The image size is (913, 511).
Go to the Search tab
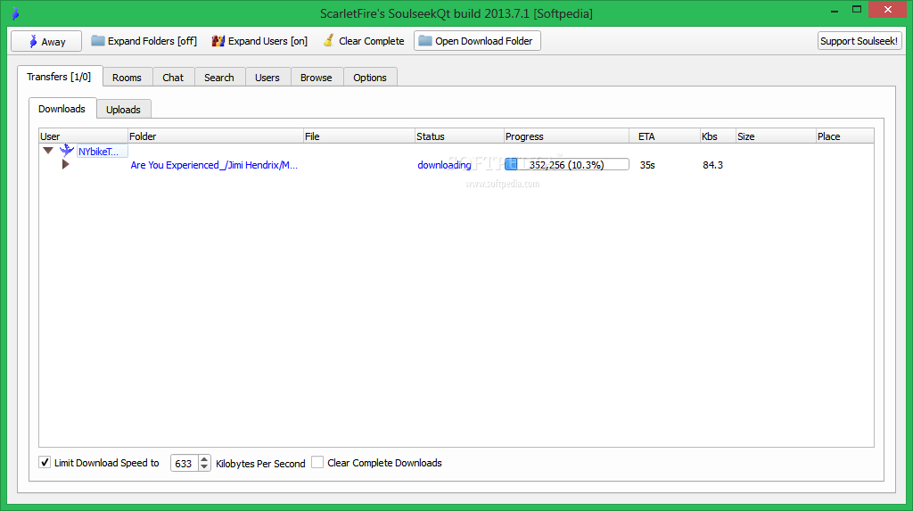tap(219, 78)
